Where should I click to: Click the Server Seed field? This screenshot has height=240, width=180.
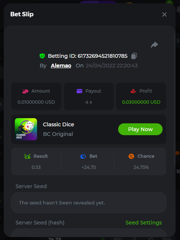(89, 203)
